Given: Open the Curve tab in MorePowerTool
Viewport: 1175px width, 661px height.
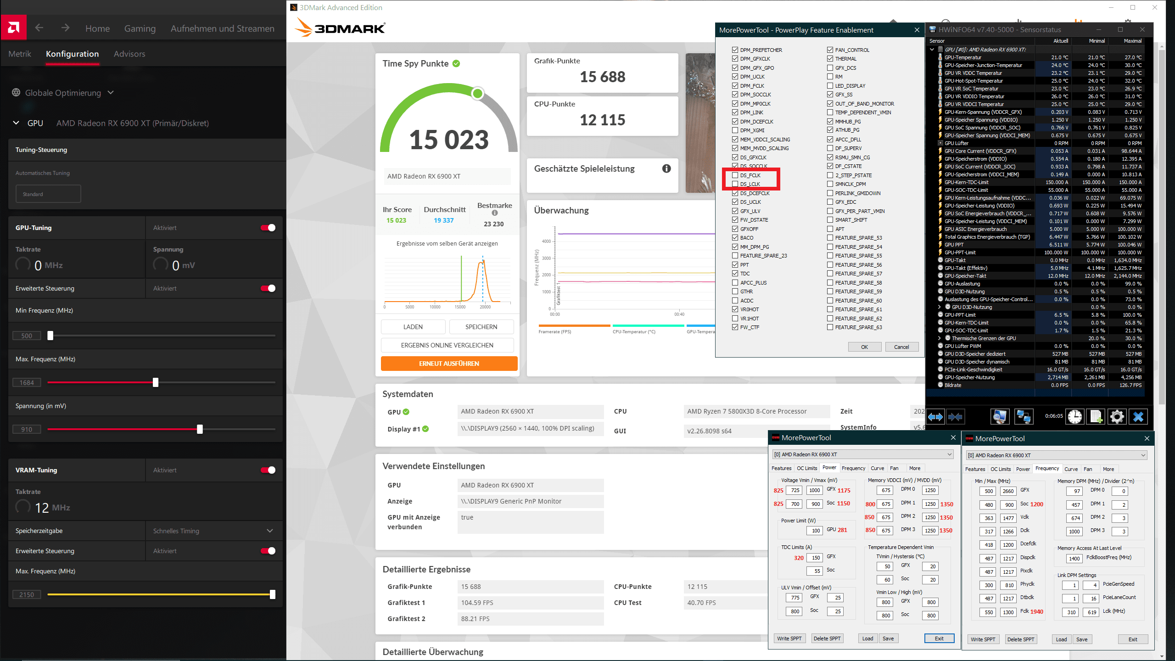Looking at the screenshot, I should (877, 468).
